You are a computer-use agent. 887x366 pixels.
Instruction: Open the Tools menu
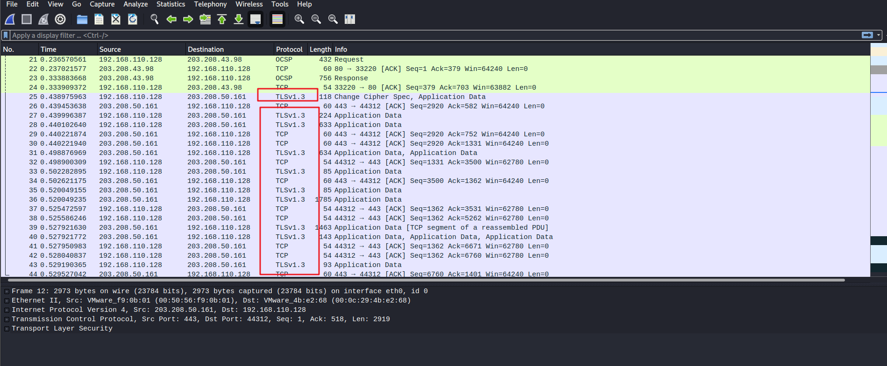[280, 4]
